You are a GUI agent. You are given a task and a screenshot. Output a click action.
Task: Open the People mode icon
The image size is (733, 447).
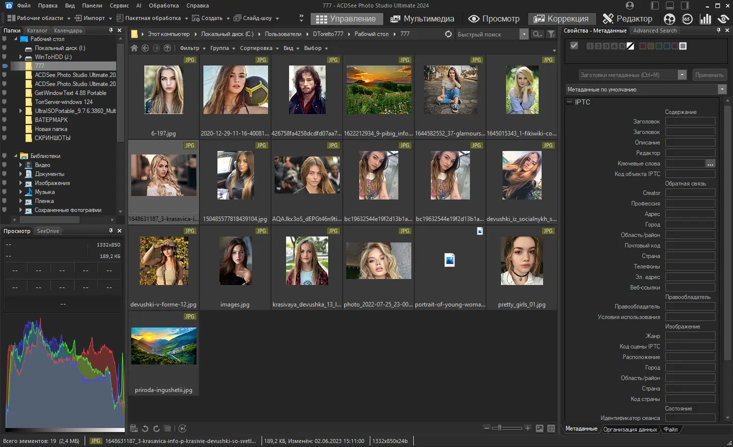point(669,18)
